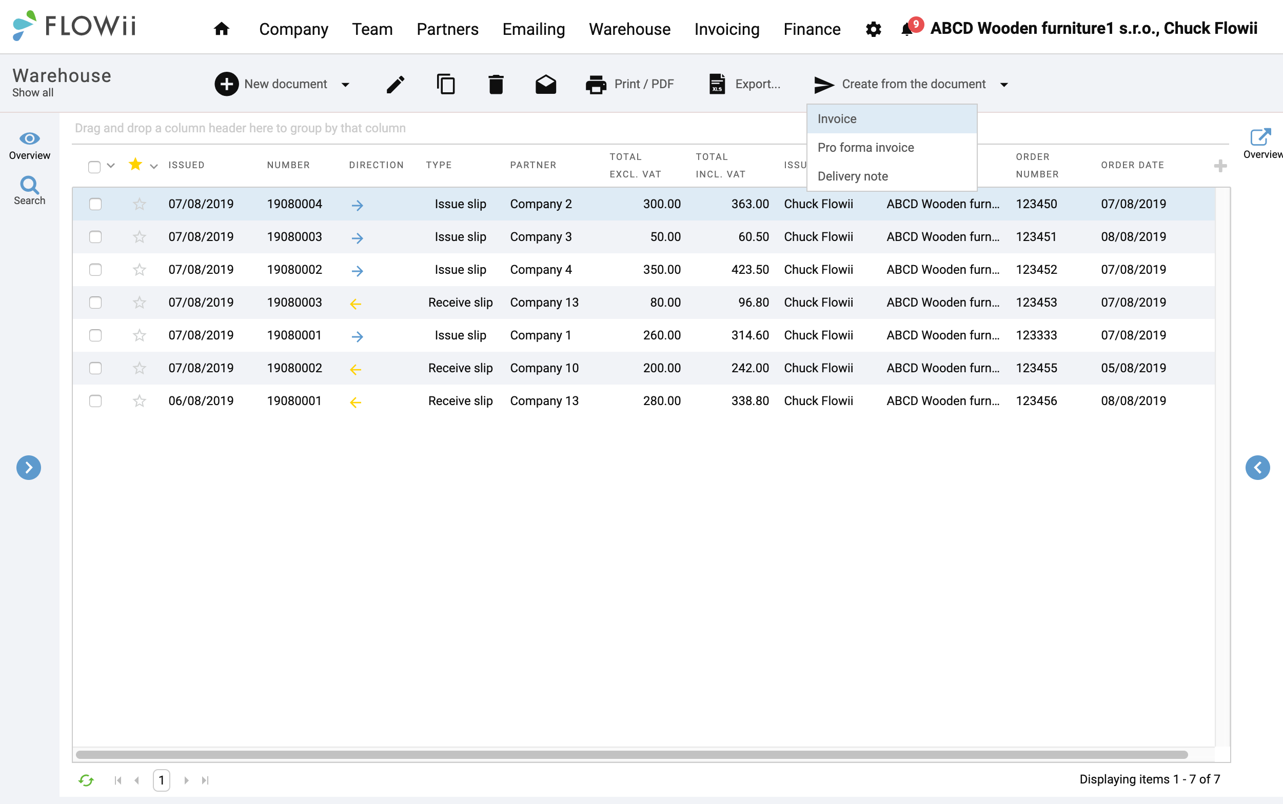Screen dimensions: 1283x804
Task: Expand the New document dropdown arrow
Action: click(x=345, y=85)
